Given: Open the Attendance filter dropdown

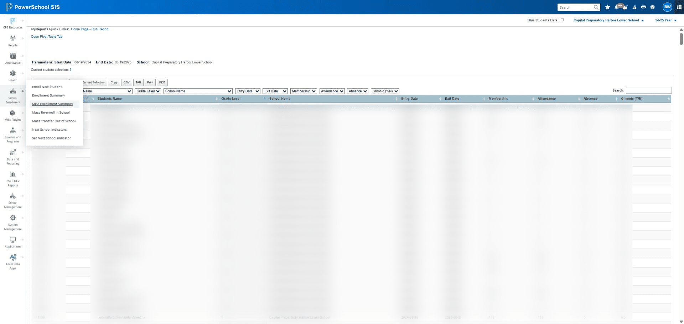Looking at the screenshot, I should pyautogui.click(x=332, y=91).
